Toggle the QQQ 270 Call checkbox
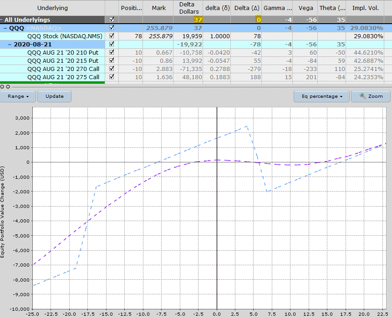This screenshot has width=392, height=318. [112, 68]
